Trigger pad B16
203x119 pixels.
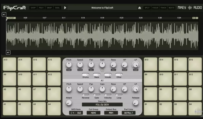[195, 64]
